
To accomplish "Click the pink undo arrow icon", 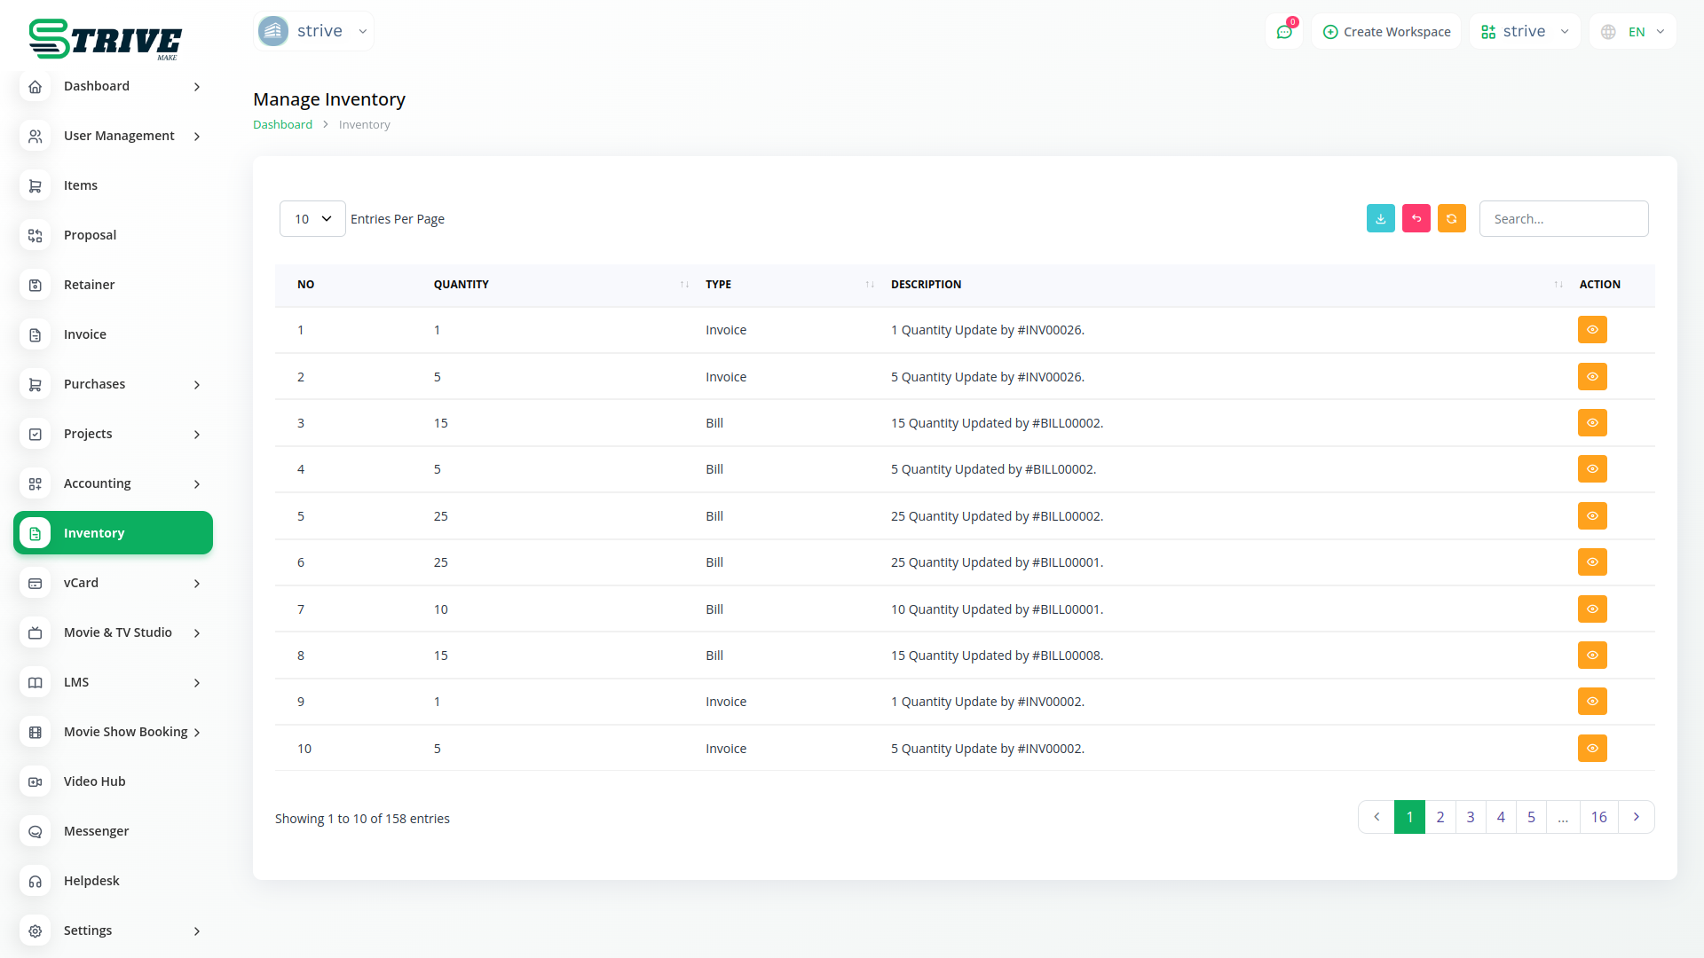I will (1416, 218).
